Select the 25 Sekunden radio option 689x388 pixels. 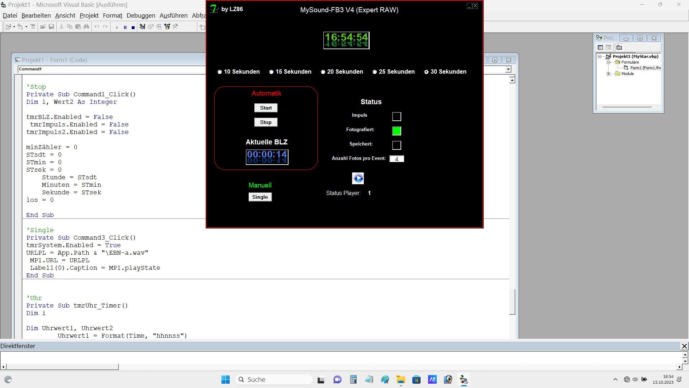375,72
